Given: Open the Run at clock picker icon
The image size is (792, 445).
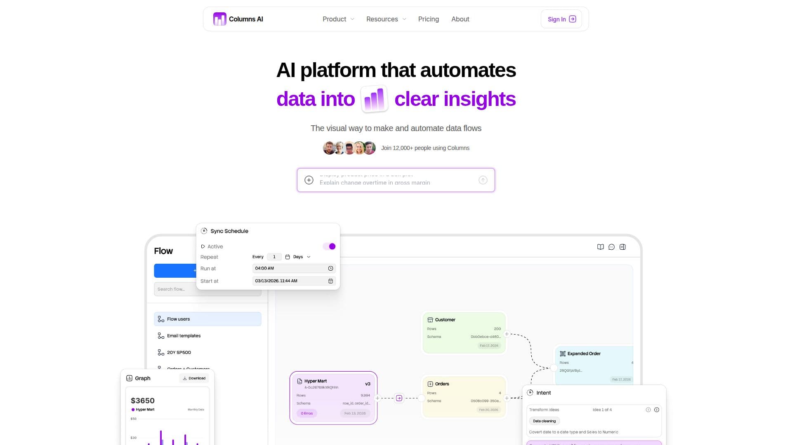Looking at the screenshot, I should coord(330,268).
